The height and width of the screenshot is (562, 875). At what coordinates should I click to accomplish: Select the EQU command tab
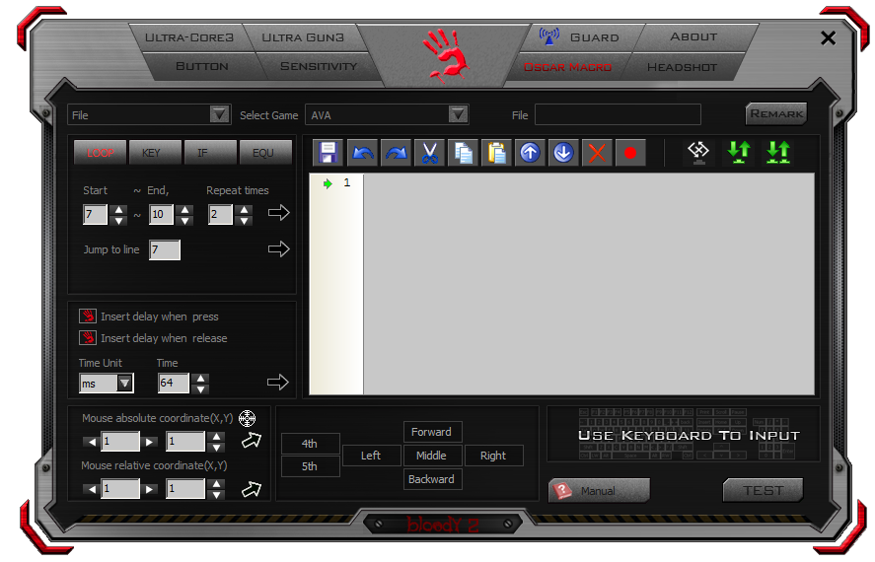pos(263,152)
